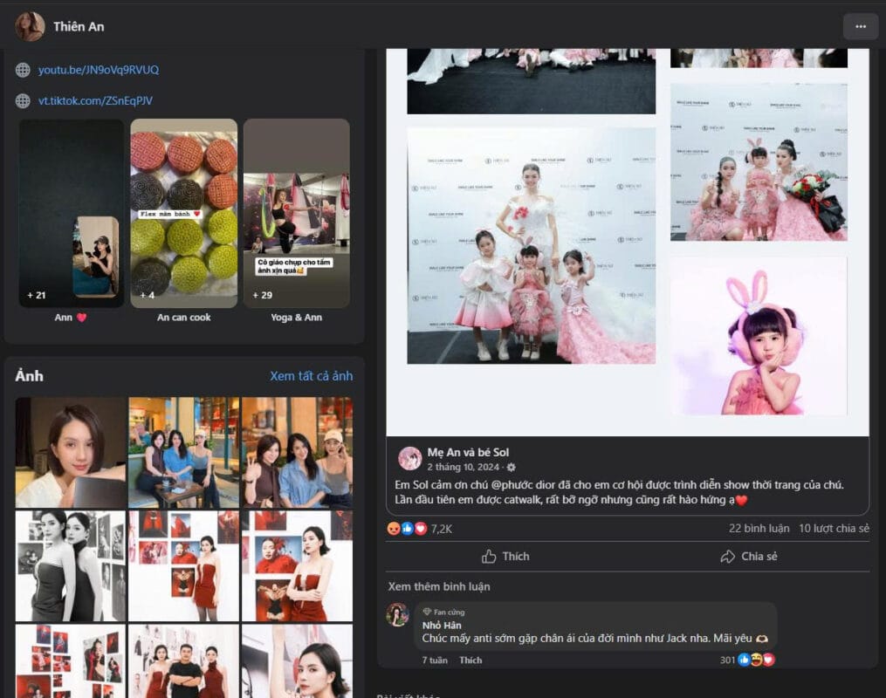The image size is (886, 698).
Task: Open the three women peace-sign photo
Action: pos(297,452)
